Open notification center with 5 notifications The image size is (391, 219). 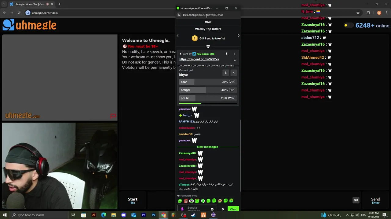click(386, 215)
